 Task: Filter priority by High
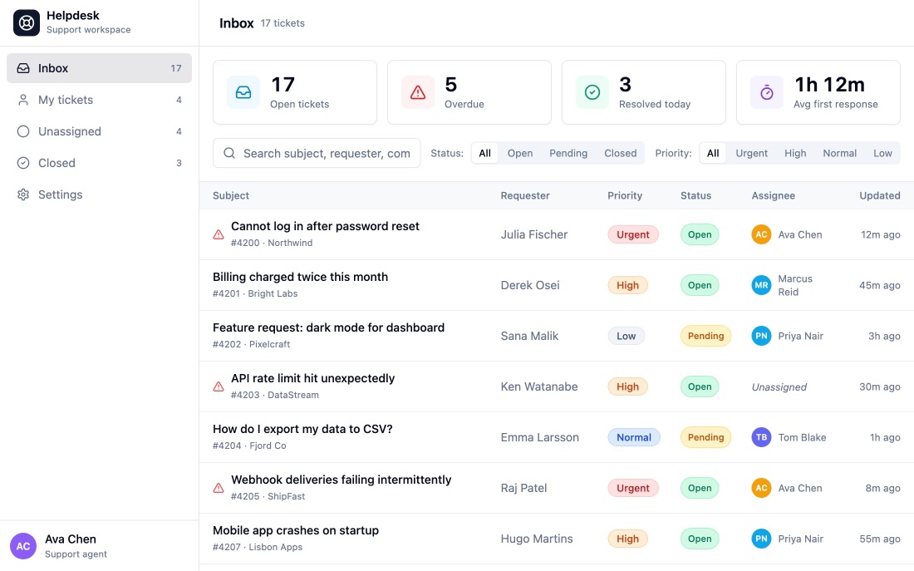coord(795,154)
